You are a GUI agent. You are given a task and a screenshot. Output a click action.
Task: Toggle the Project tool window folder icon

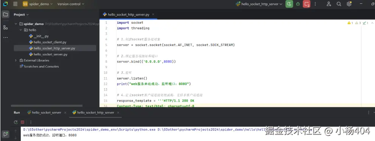(5, 15)
